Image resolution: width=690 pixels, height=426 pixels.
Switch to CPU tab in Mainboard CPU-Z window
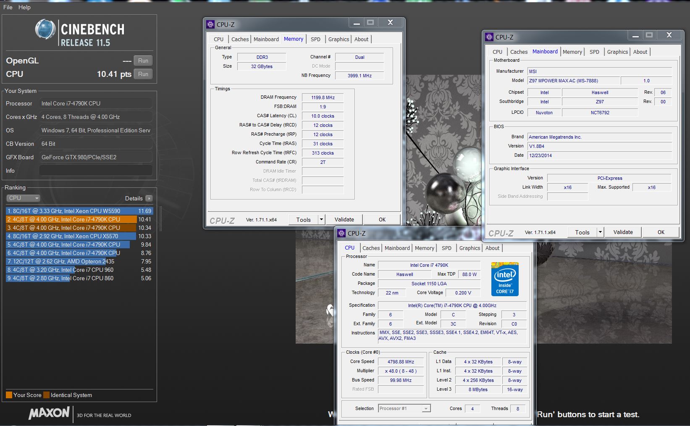click(498, 52)
